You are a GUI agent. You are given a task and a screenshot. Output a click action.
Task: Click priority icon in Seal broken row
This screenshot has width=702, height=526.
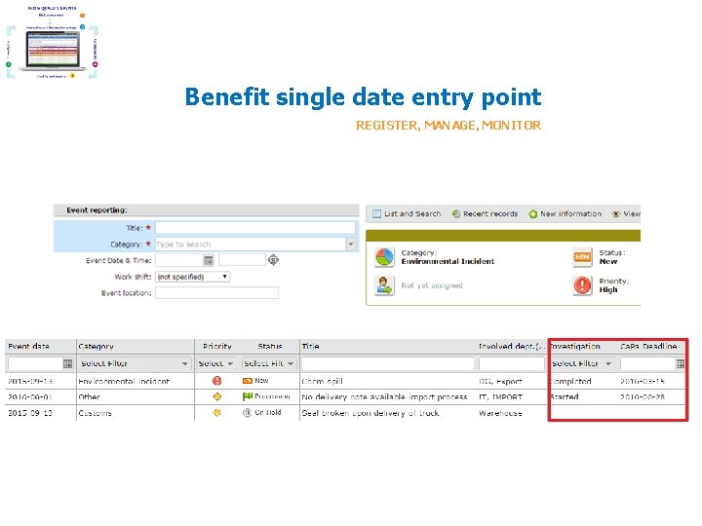coord(217,412)
